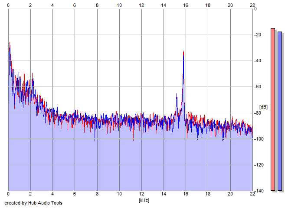This screenshot has width=288, height=208.
Task: Click the top axis 4 kHz label
Action: tap(52, 5)
